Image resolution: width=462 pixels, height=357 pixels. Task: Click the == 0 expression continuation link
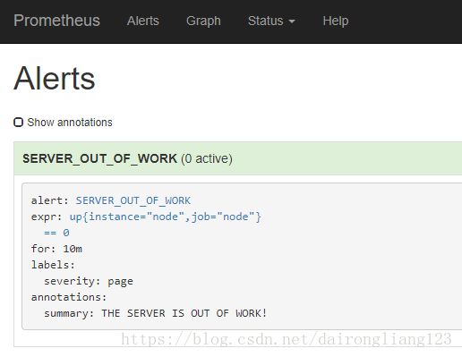[x=56, y=233]
